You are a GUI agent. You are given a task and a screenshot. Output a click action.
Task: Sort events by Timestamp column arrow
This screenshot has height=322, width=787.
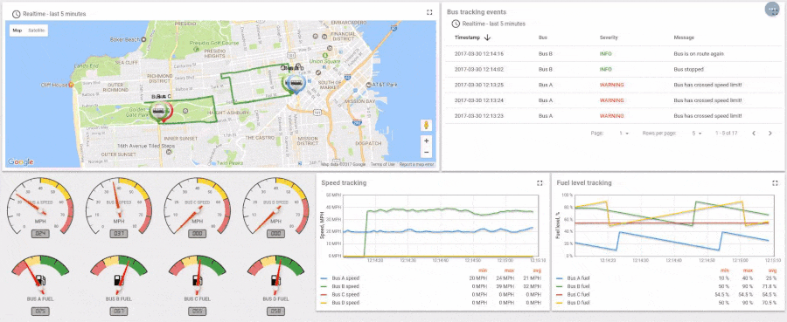[487, 38]
